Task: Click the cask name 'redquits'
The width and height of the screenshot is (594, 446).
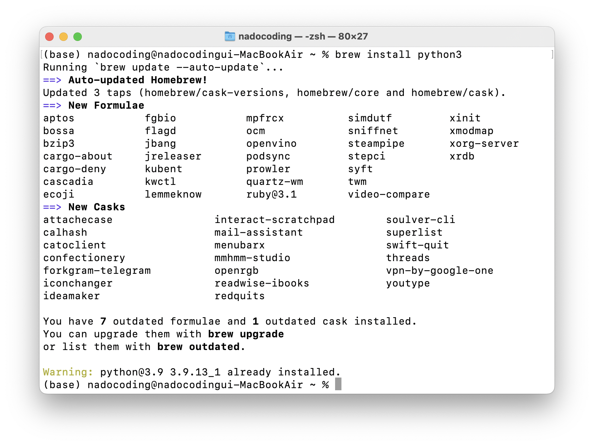Action: click(240, 296)
